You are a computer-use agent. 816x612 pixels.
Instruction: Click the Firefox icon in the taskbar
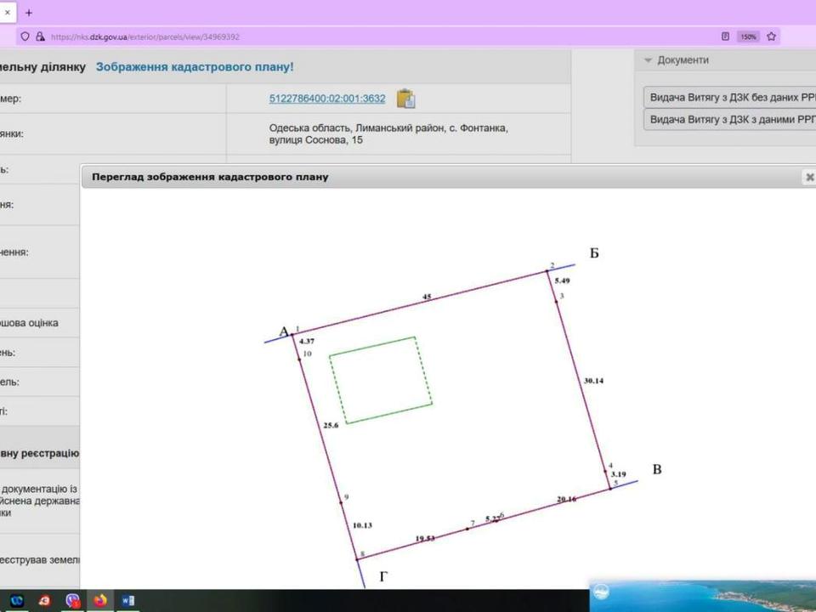[100, 601]
